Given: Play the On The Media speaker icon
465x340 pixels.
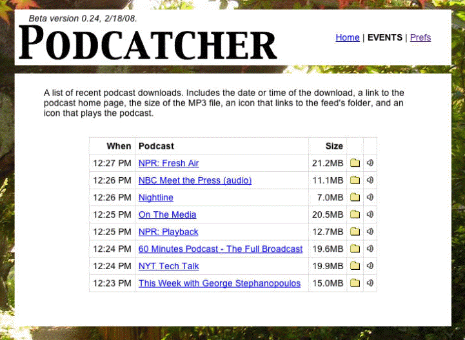Looking at the screenshot, I should click(x=370, y=214).
